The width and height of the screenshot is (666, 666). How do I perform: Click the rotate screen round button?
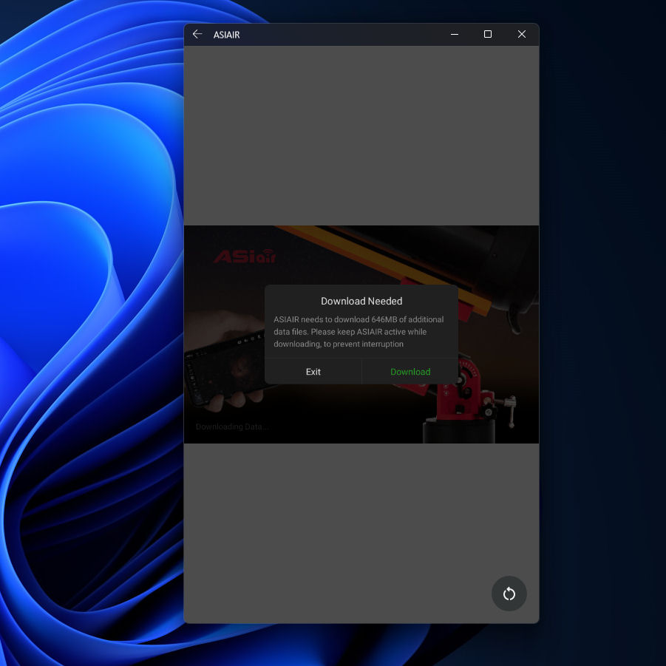[509, 594]
